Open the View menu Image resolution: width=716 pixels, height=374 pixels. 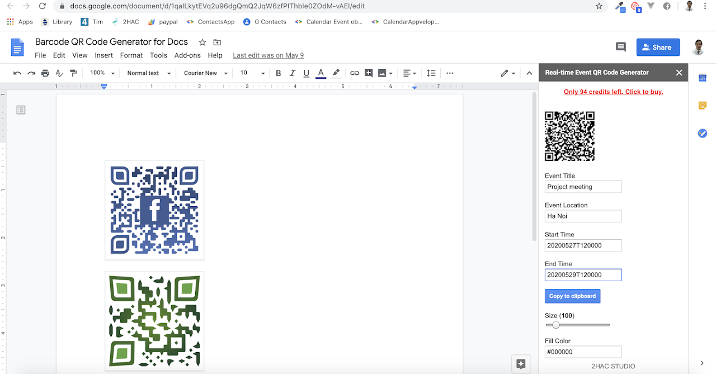click(x=80, y=55)
